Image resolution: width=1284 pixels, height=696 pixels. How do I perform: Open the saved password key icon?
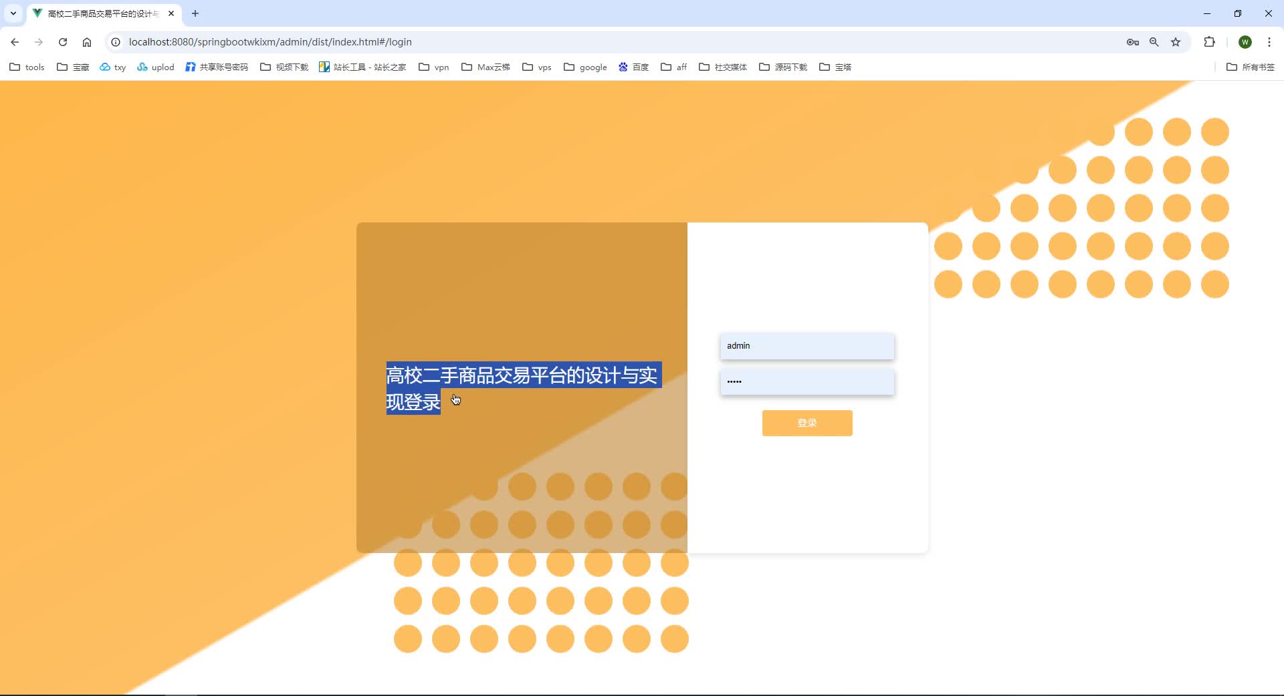[x=1132, y=42]
